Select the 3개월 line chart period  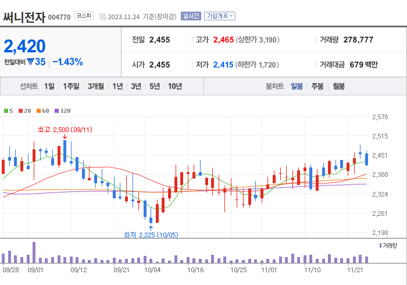pos(96,86)
